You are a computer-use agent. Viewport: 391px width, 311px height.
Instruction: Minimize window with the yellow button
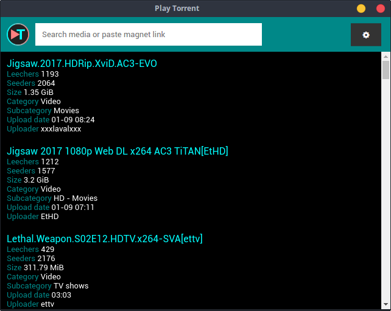[361, 9]
